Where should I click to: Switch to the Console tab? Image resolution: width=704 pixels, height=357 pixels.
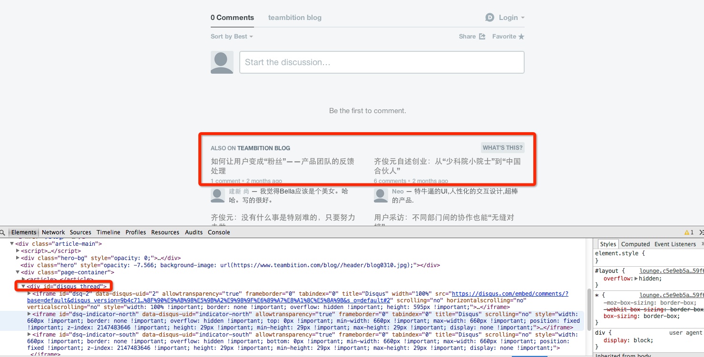click(219, 232)
